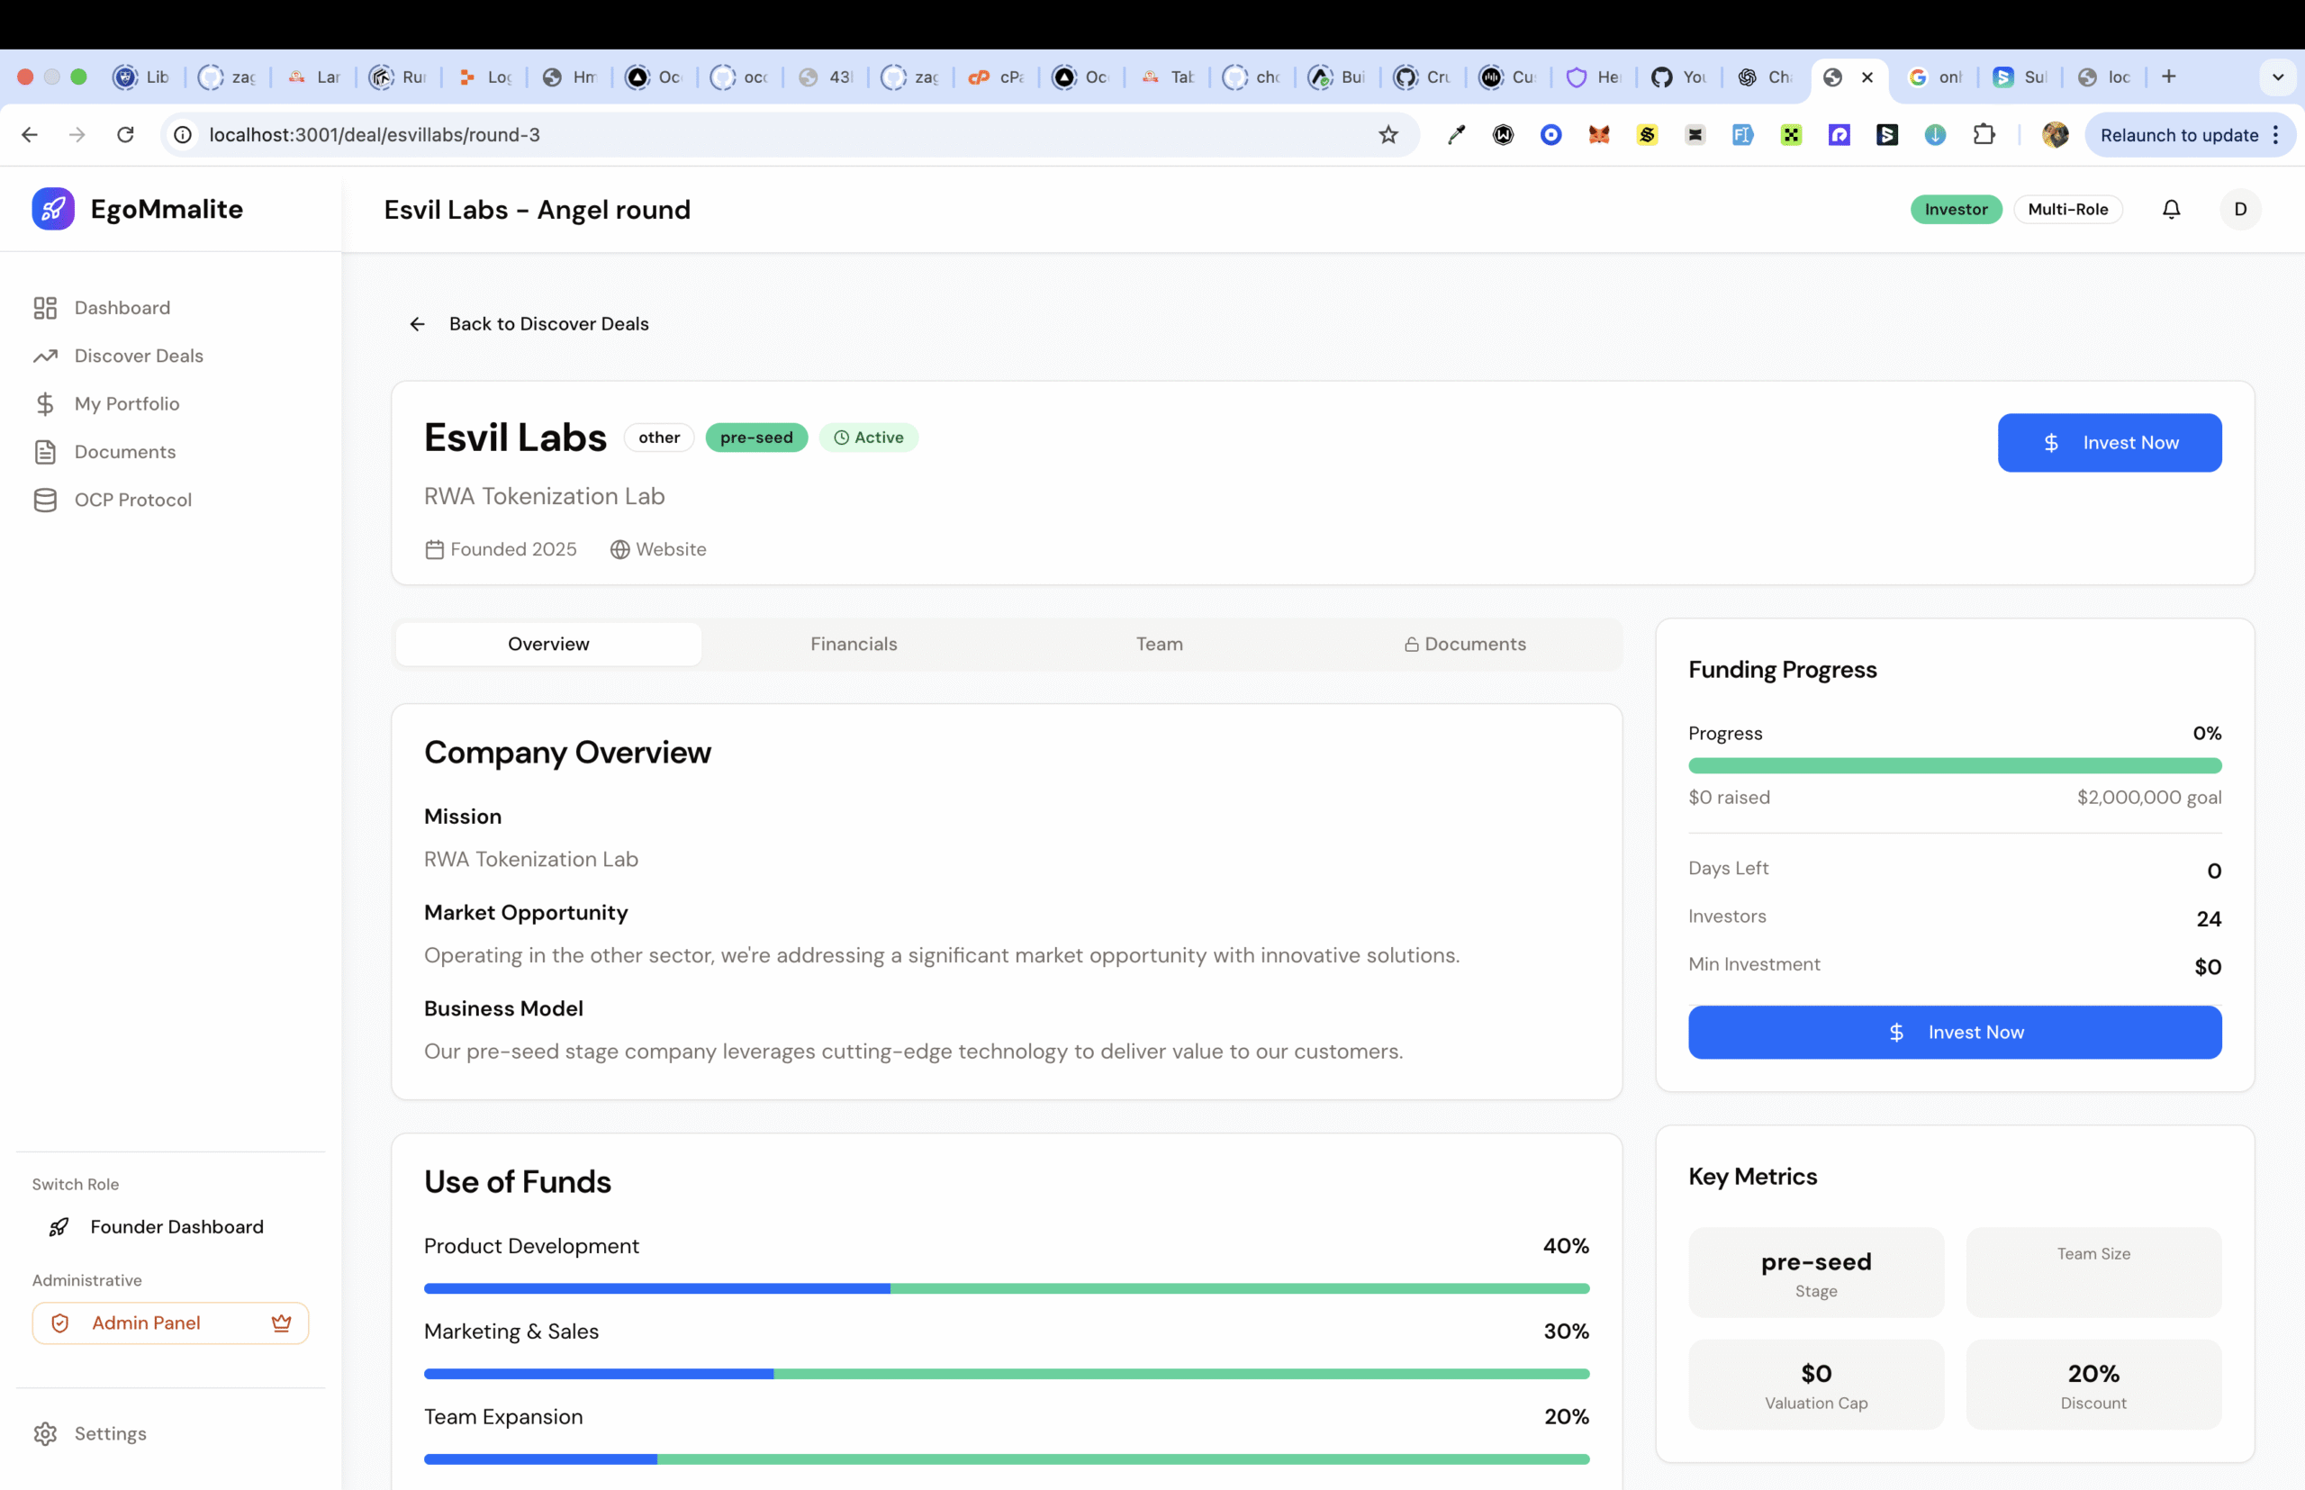Viewport: 2305px width, 1490px height.
Task: Switch role to Founder Dashboard
Action: click(x=176, y=1227)
